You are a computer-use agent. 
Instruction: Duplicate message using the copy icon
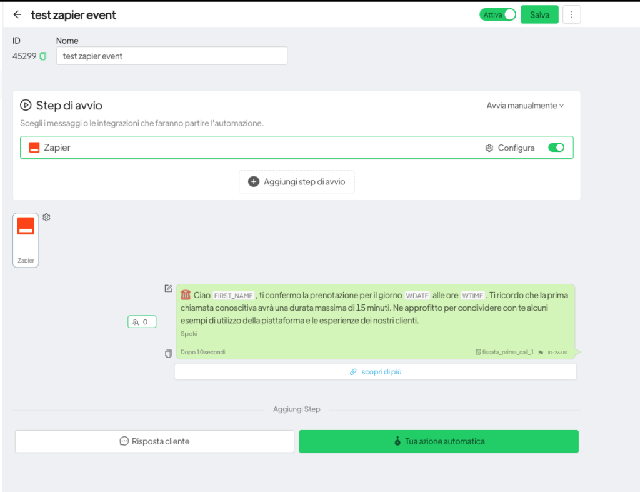pos(168,354)
